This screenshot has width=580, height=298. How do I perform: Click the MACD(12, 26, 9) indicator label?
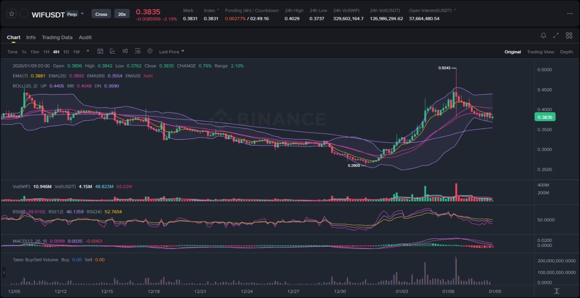pyautogui.click(x=30, y=241)
